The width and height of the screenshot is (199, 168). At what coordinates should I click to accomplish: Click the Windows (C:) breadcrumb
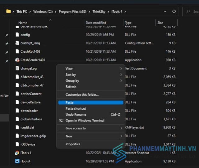[x=43, y=12]
